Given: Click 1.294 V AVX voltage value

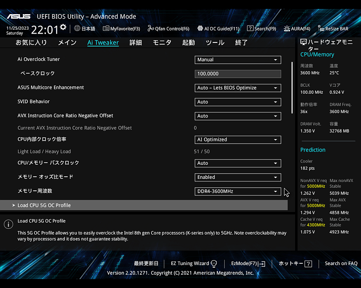Looking at the screenshot, I should [307, 212].
